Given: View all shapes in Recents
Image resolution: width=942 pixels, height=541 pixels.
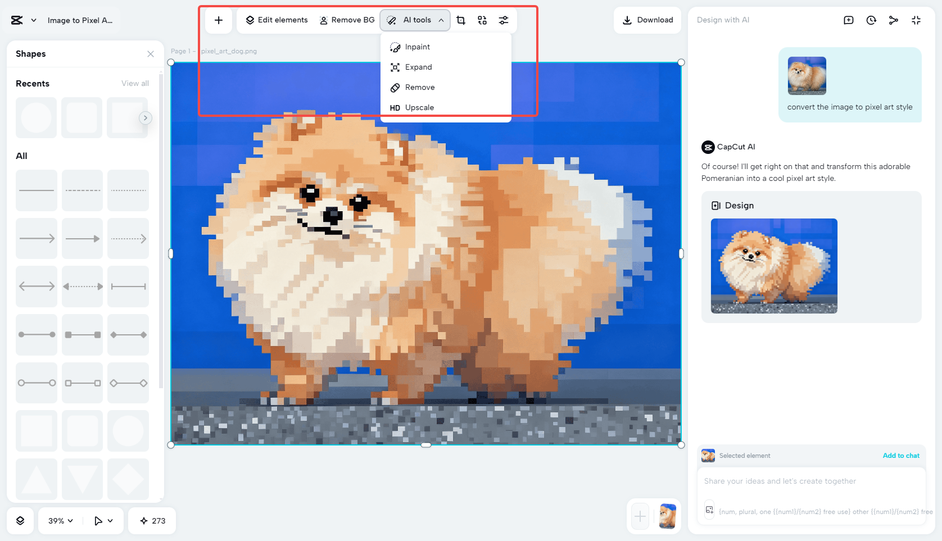Looking at the screenshot, I should (135, 83).
